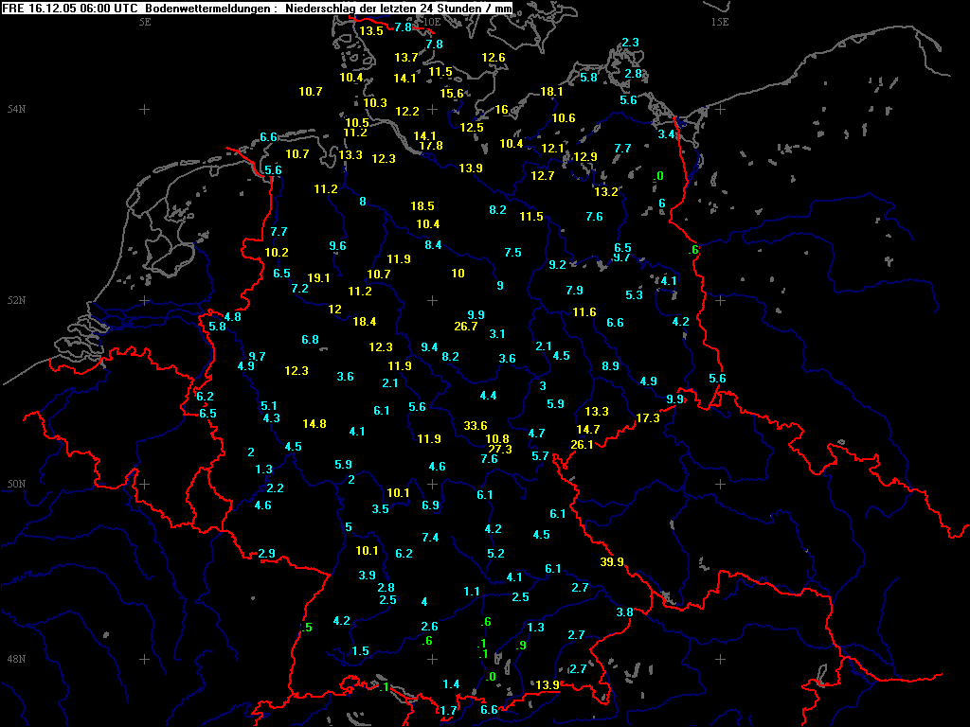Click the 18.5 precipitation value

pos(422,205)
